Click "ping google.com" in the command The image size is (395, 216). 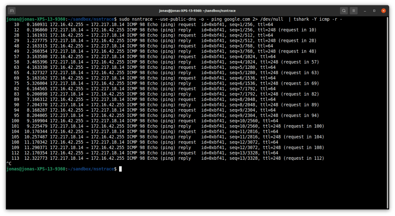tap(231, 19)
